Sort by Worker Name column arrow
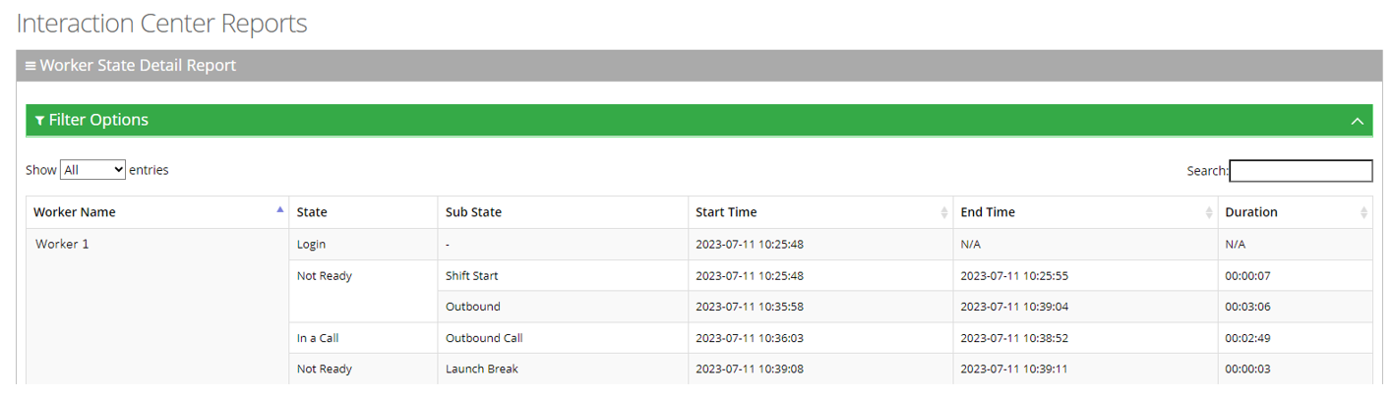 click(x=280, y=209)
